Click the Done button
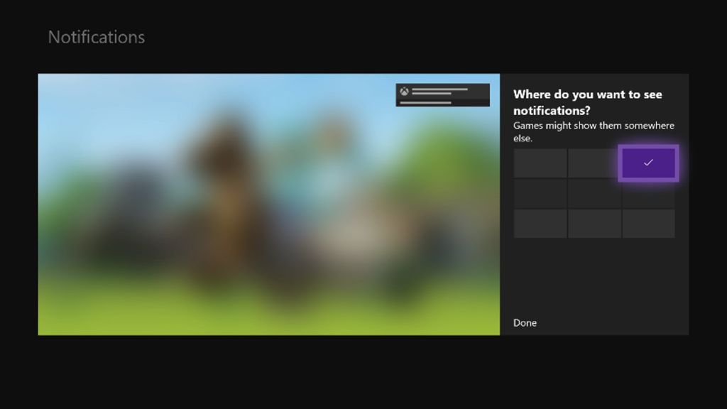Screen dimensions: 727x409 525,323
